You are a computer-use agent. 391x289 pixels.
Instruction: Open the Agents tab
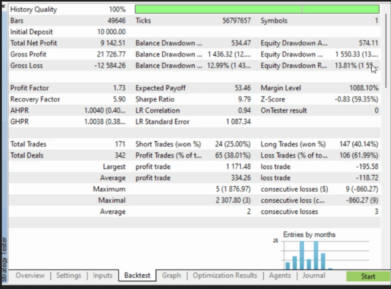(279, 276)
